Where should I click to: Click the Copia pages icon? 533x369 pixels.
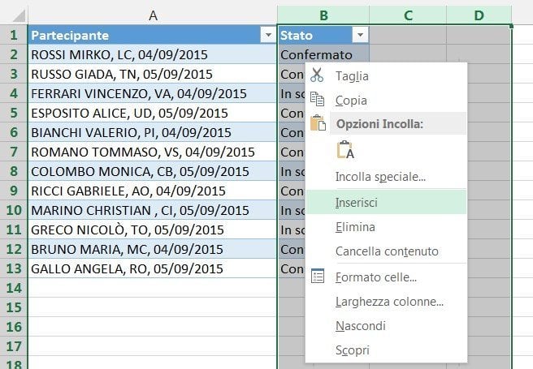point(317,100)
